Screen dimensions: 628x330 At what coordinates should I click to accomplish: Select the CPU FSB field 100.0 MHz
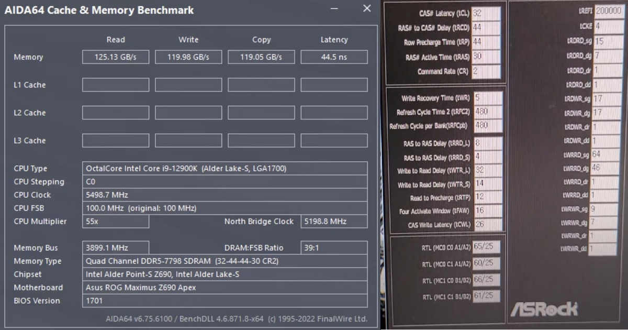tap(225, 208)
